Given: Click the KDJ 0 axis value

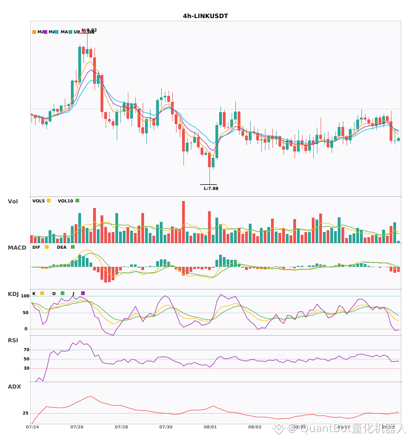Looking at the screenshot, I should click(26, 329).
